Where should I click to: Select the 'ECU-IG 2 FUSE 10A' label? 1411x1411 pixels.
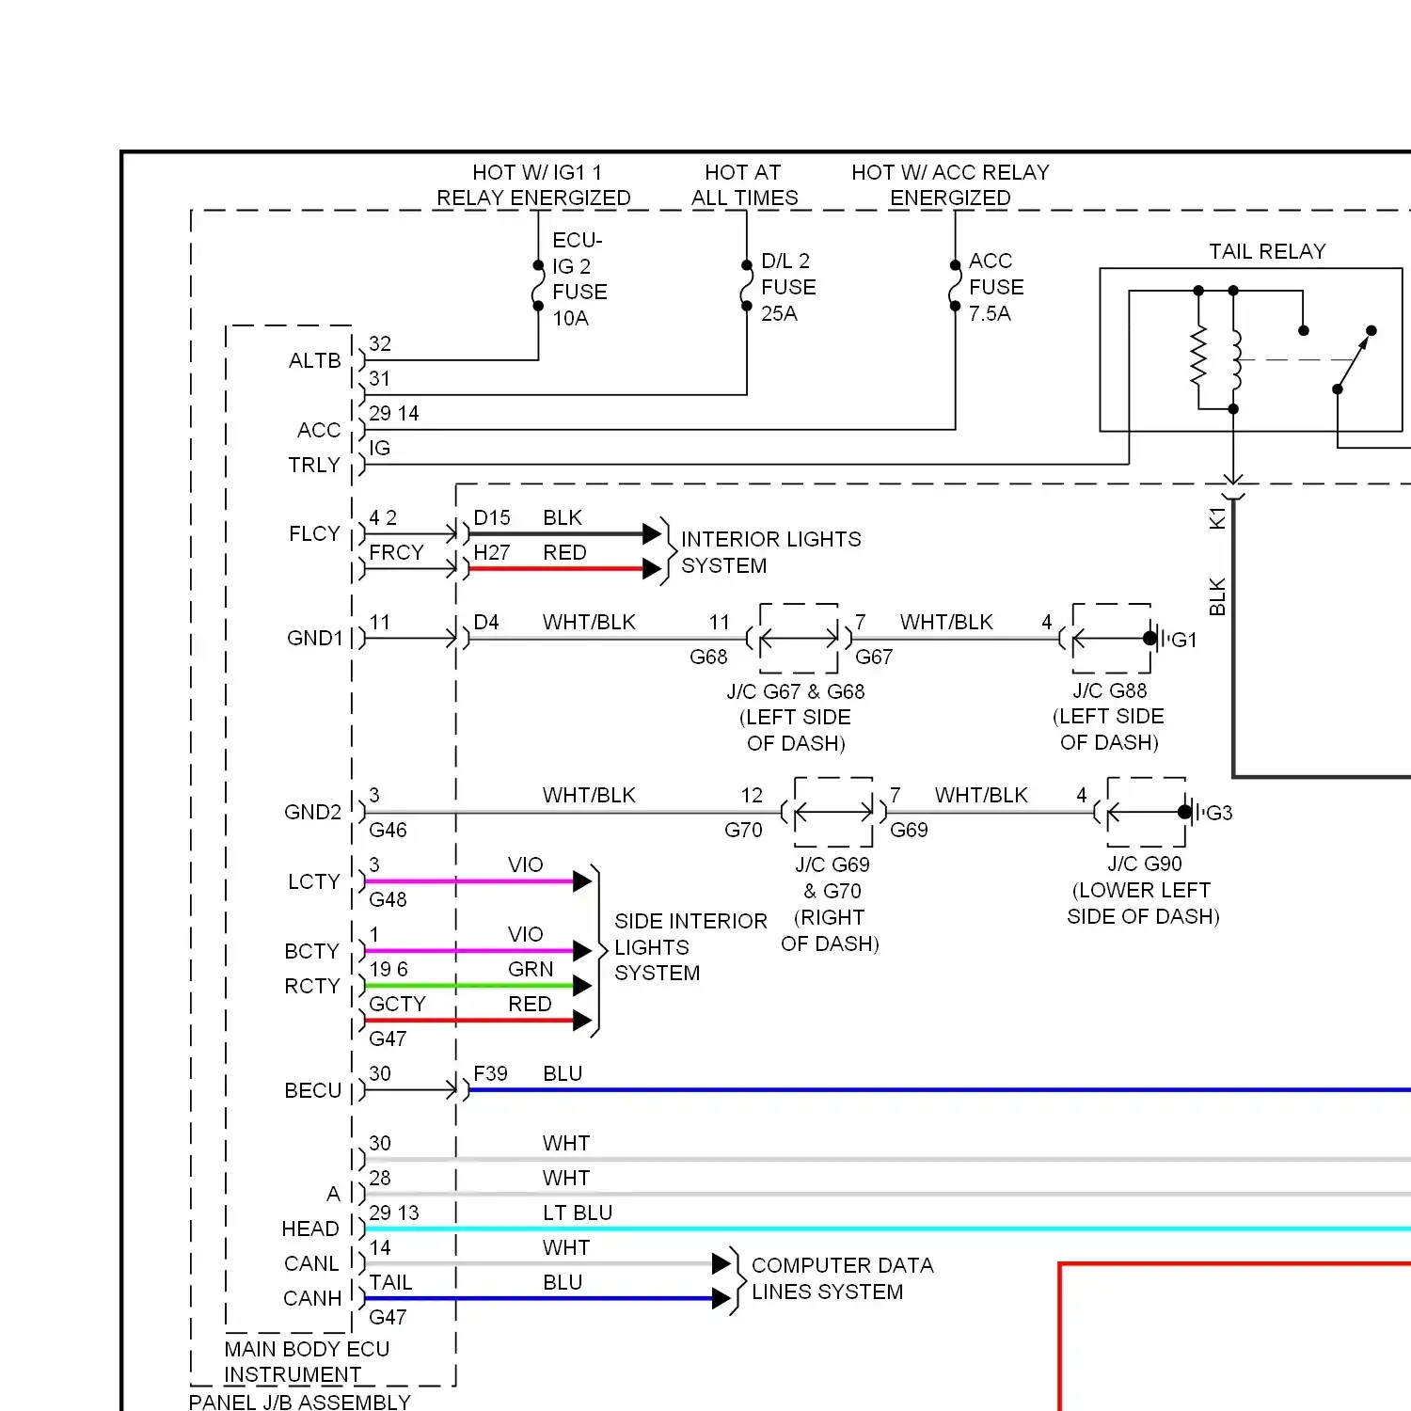tap(579, 279)
